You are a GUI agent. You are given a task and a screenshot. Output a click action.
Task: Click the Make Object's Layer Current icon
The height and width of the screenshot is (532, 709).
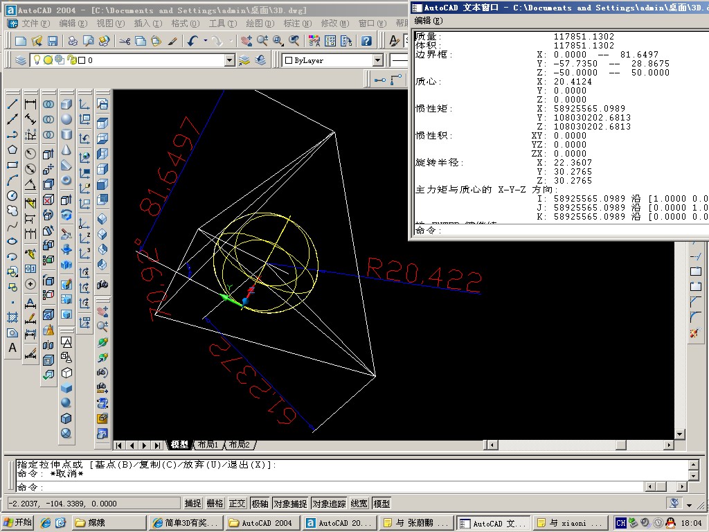pos(244,60)
